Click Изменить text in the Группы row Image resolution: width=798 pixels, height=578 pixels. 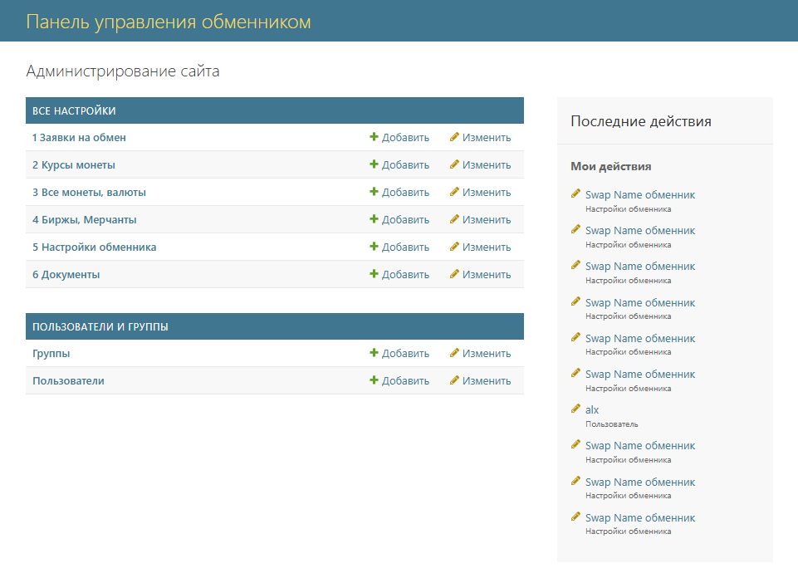(x=487, y=354)
